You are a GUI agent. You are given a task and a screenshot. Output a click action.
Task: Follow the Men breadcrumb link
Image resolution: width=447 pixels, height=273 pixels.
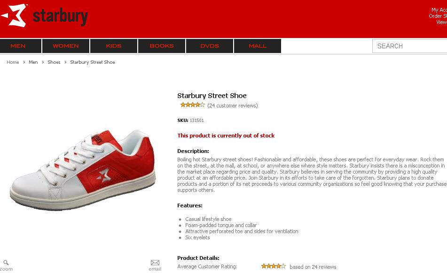coord(33,62)
